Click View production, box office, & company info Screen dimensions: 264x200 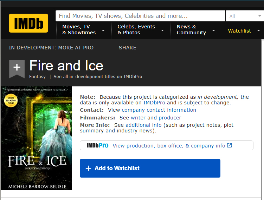click(x=169, y=146)
